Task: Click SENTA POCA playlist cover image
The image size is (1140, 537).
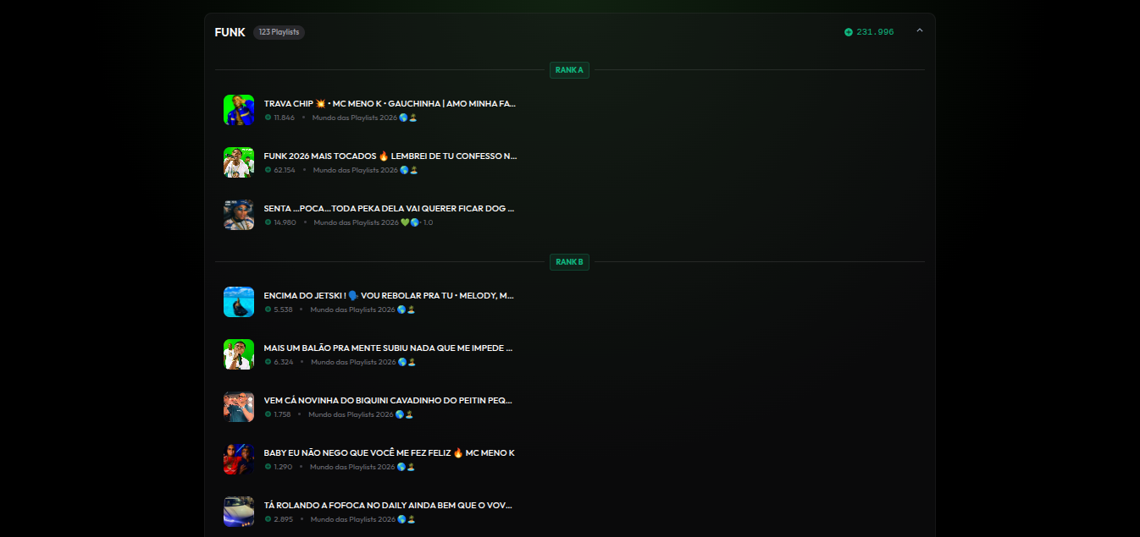Action: point(239,215)
